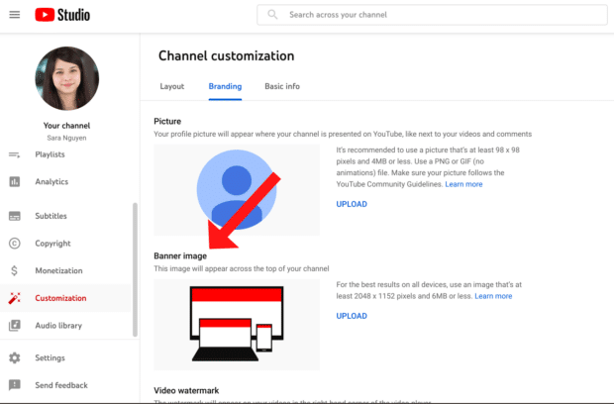
Task: Open Analytics from the sidebar icon
Action: pos(15,181)
